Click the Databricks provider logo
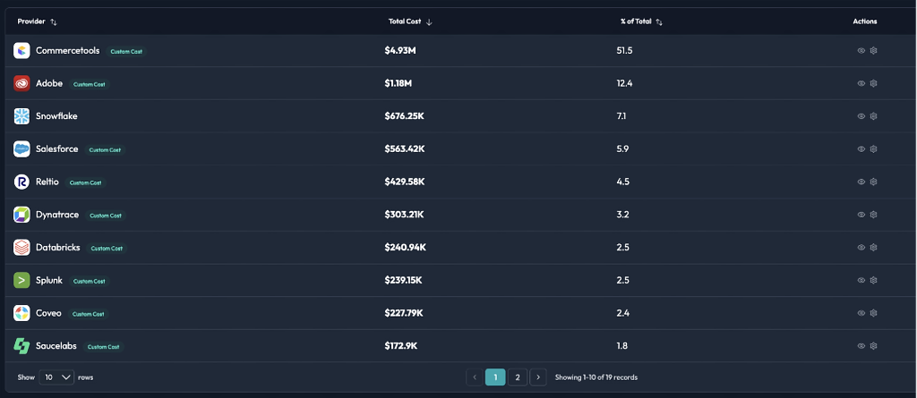Screen dimensions: 917x398 [21, 247]
